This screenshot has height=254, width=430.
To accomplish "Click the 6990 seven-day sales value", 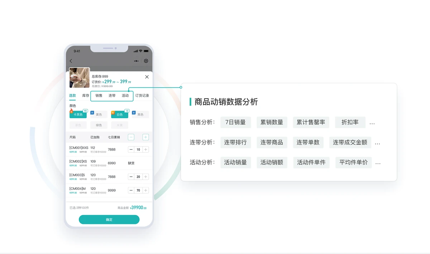I will point(112,163).
